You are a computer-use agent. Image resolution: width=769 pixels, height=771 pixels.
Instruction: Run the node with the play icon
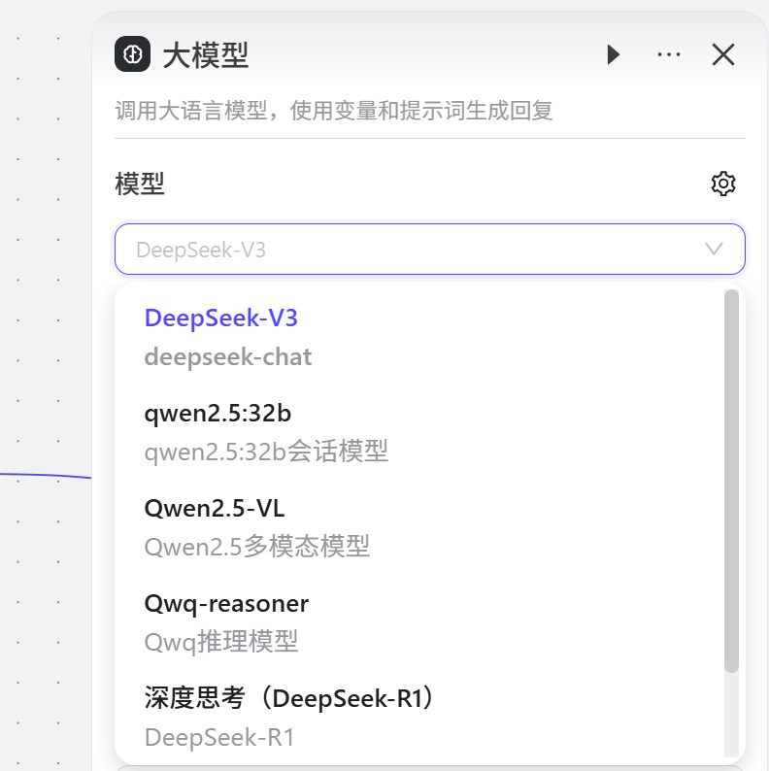point(614,54)
